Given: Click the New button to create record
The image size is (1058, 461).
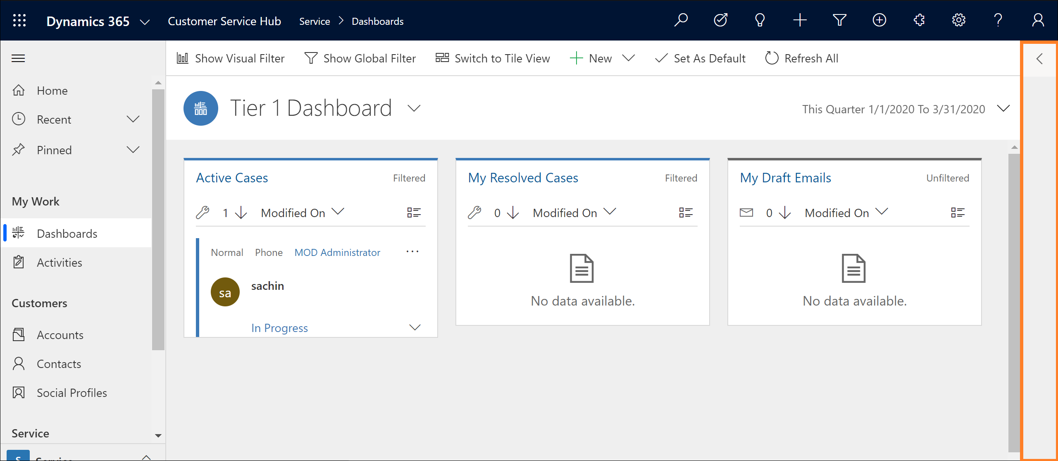Looking at the screenshot, I should pos(592,58).
